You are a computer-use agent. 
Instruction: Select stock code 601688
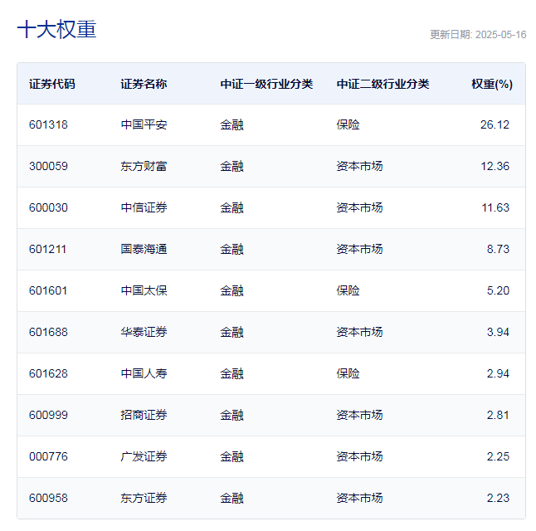pyautogui.click(x=48, y=332)
